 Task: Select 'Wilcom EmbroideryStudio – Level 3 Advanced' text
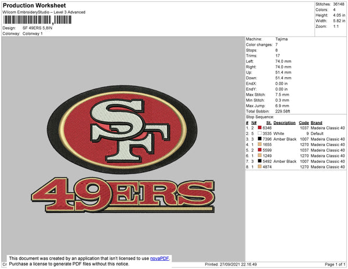44,12
